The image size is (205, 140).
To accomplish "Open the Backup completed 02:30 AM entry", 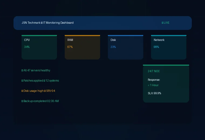I will 41,101.
